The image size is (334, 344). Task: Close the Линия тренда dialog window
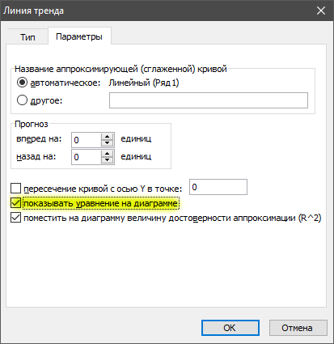321,11
